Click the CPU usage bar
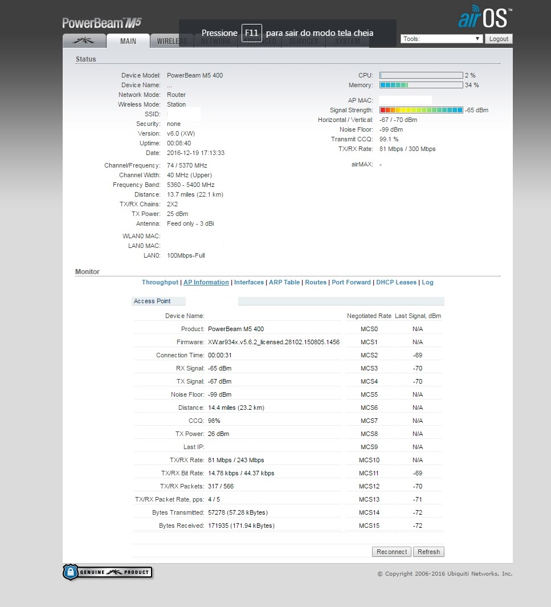This screenshot has width=551, height=607. click(x=421, y=75)
